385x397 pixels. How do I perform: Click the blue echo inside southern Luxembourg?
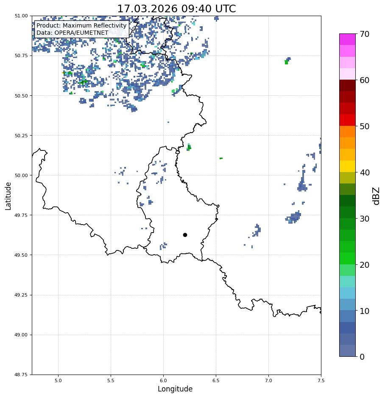[163, 246]
